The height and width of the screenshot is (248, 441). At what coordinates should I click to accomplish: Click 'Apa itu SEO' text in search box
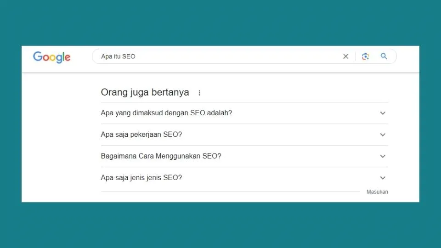[x=118, y=56]
